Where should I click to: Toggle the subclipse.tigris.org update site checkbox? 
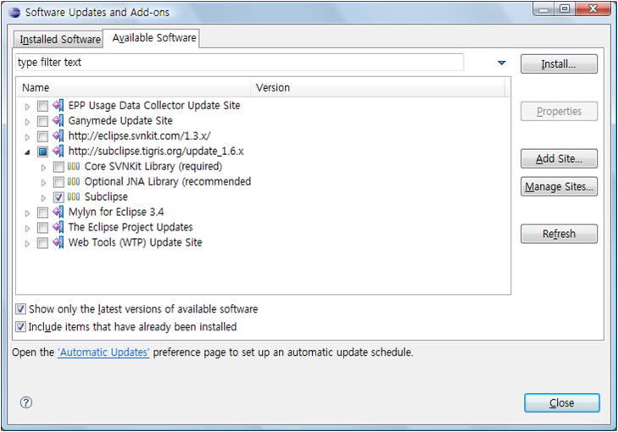pyautogui.click(x=42, y=152)
